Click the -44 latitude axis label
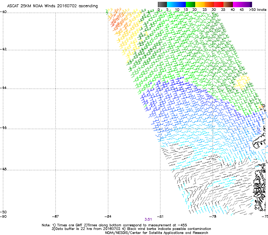This screenshot has height=235, width=268. (3, 88)
